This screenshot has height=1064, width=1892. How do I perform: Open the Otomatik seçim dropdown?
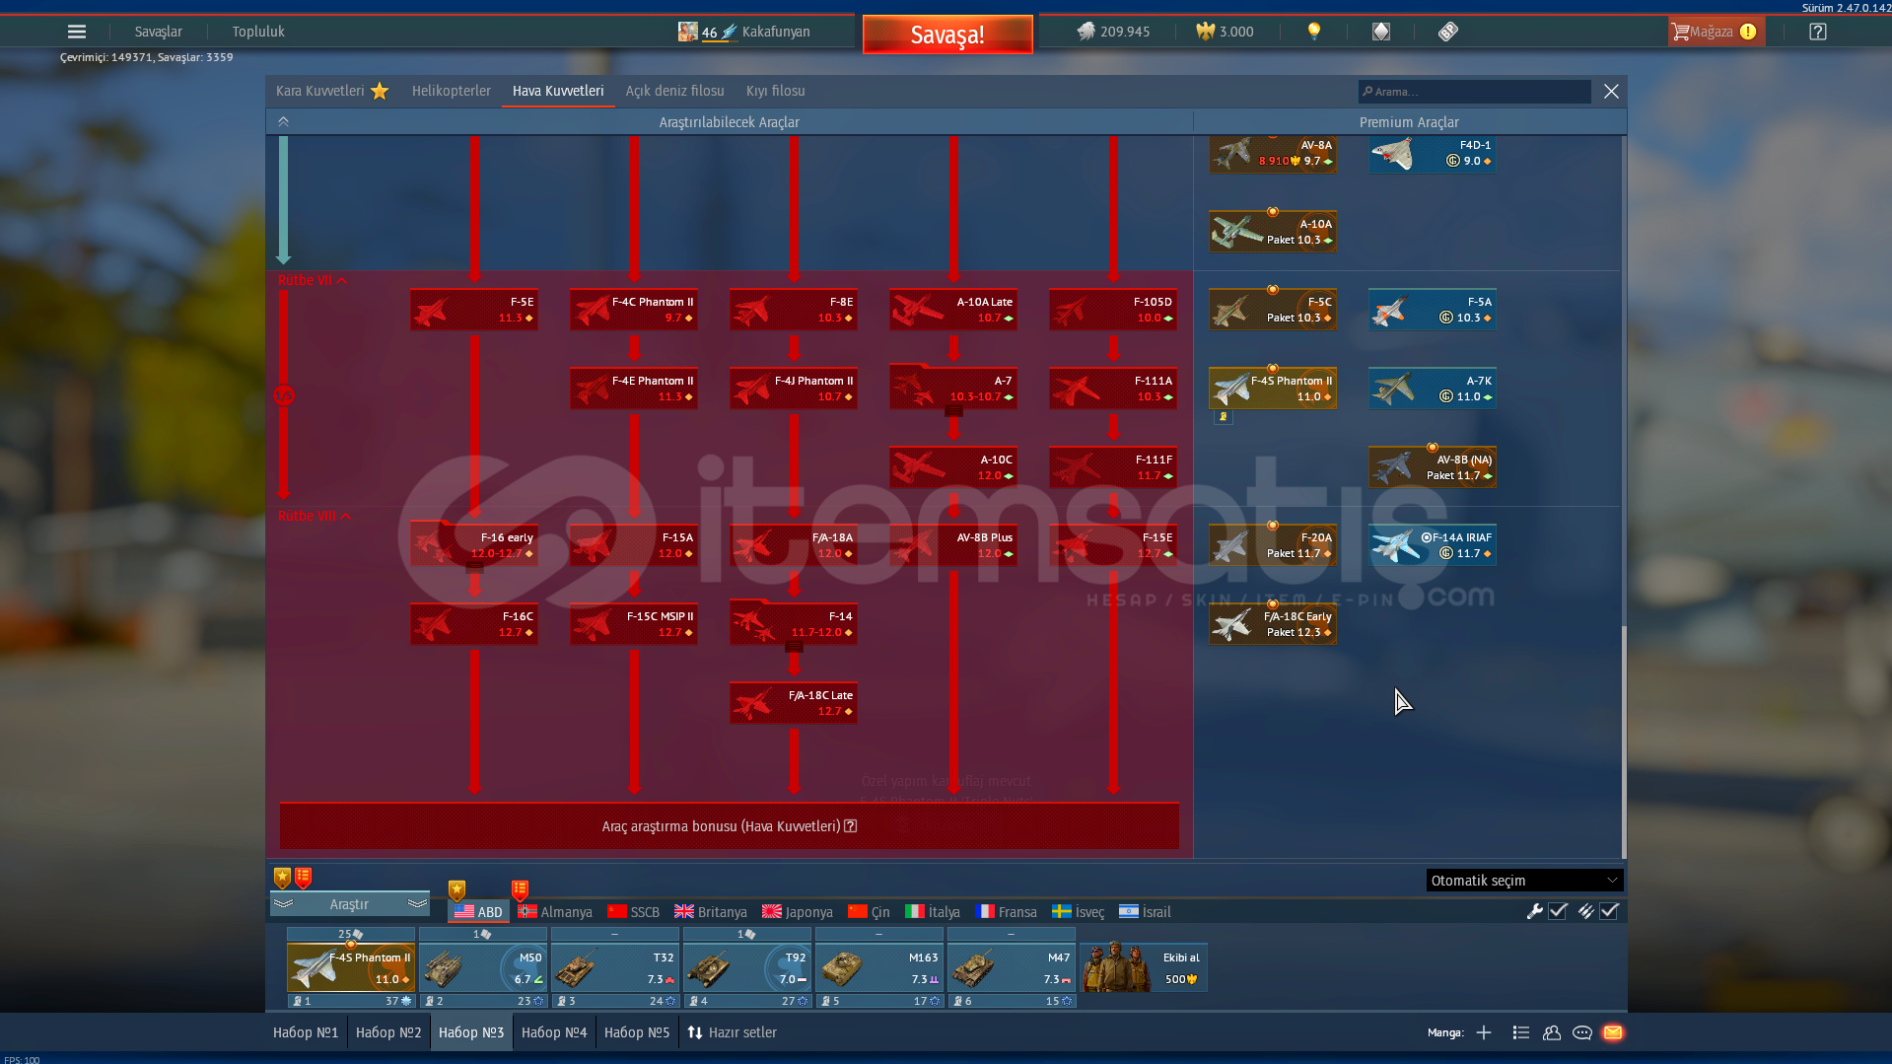(x=1524, y=881)
